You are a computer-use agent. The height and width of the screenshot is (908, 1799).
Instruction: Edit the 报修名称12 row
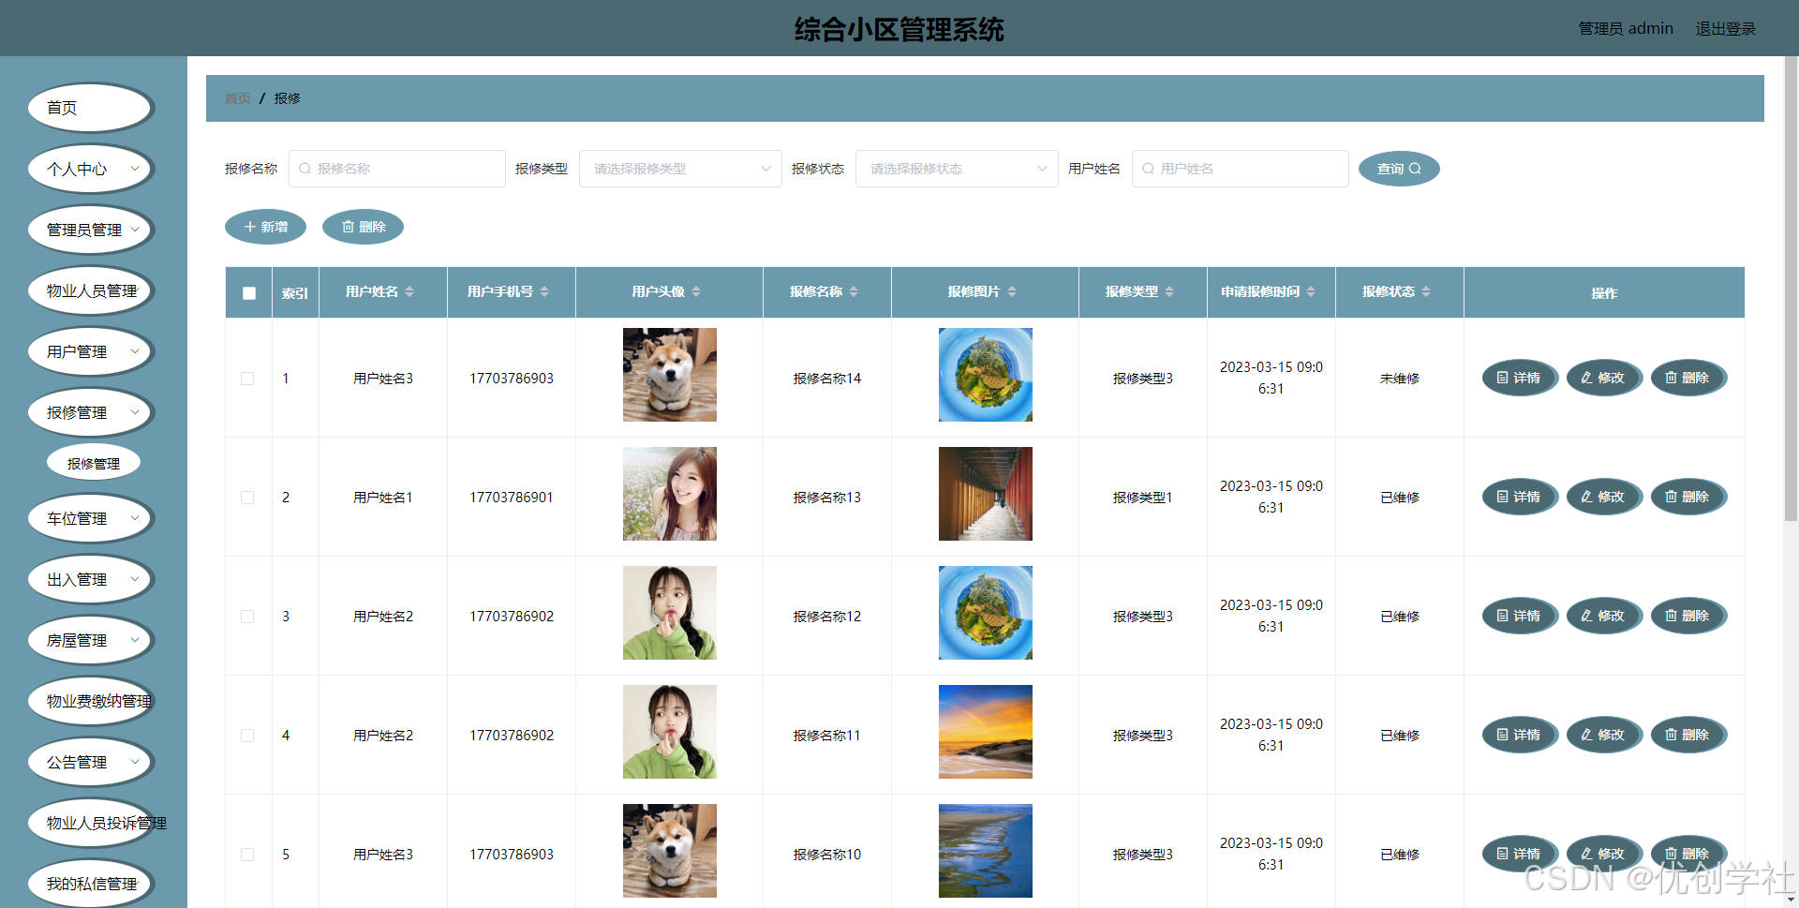point(1603,616)
